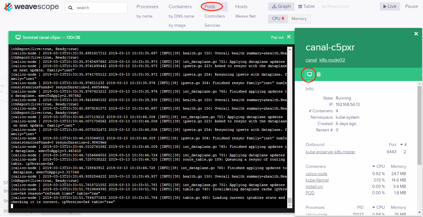
Task: Select the Memory metric
Action: tap(299, 19)
